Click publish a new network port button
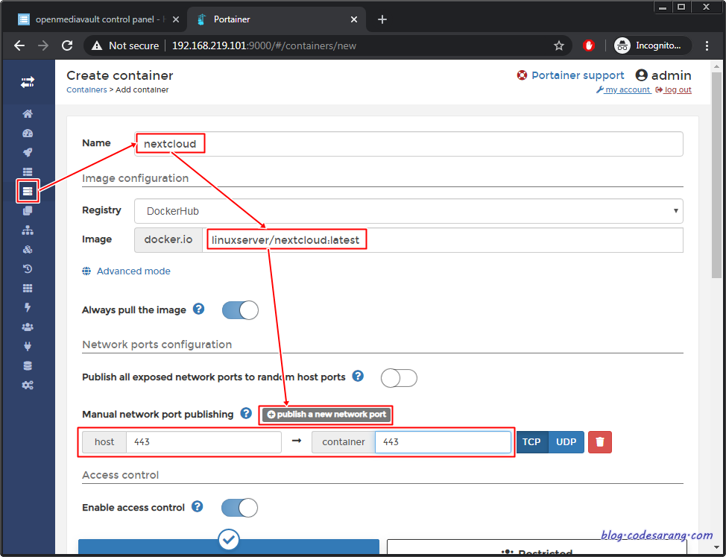726x557 pixels. 326,415
